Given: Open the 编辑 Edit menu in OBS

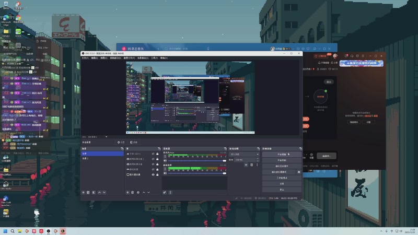Looking at the screenshot, I should point(95,58).
